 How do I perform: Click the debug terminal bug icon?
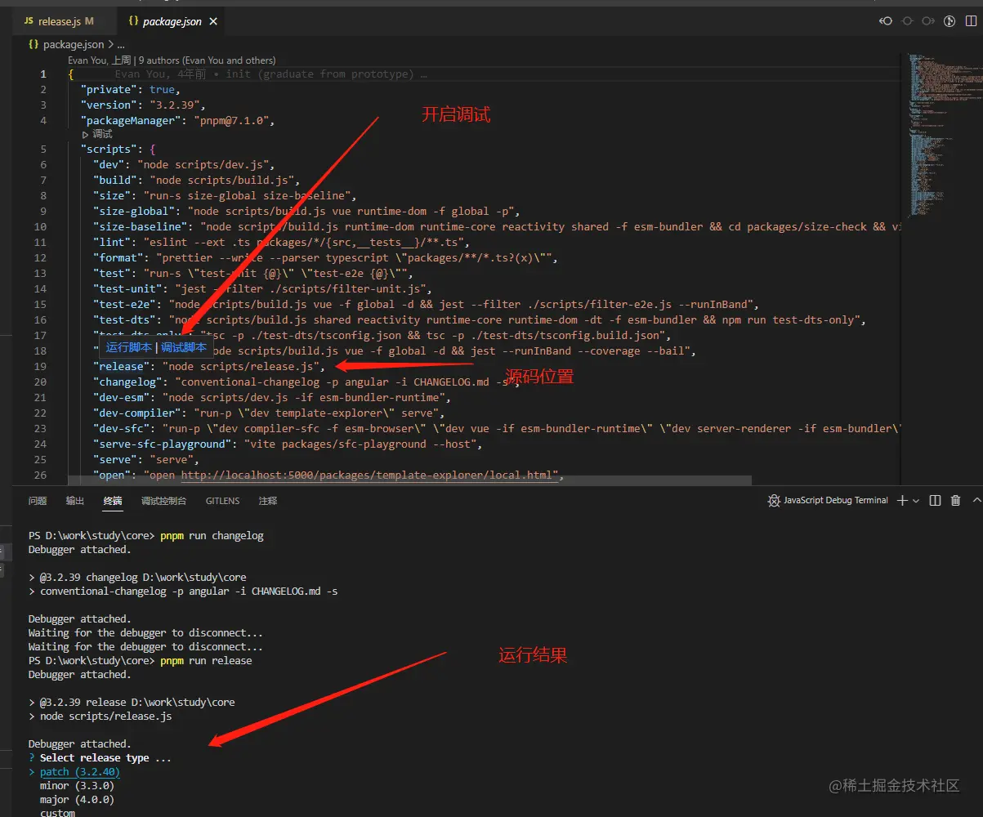(774, 500)
